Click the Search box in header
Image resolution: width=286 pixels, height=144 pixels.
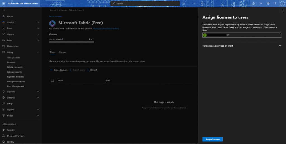pos(145,4)
